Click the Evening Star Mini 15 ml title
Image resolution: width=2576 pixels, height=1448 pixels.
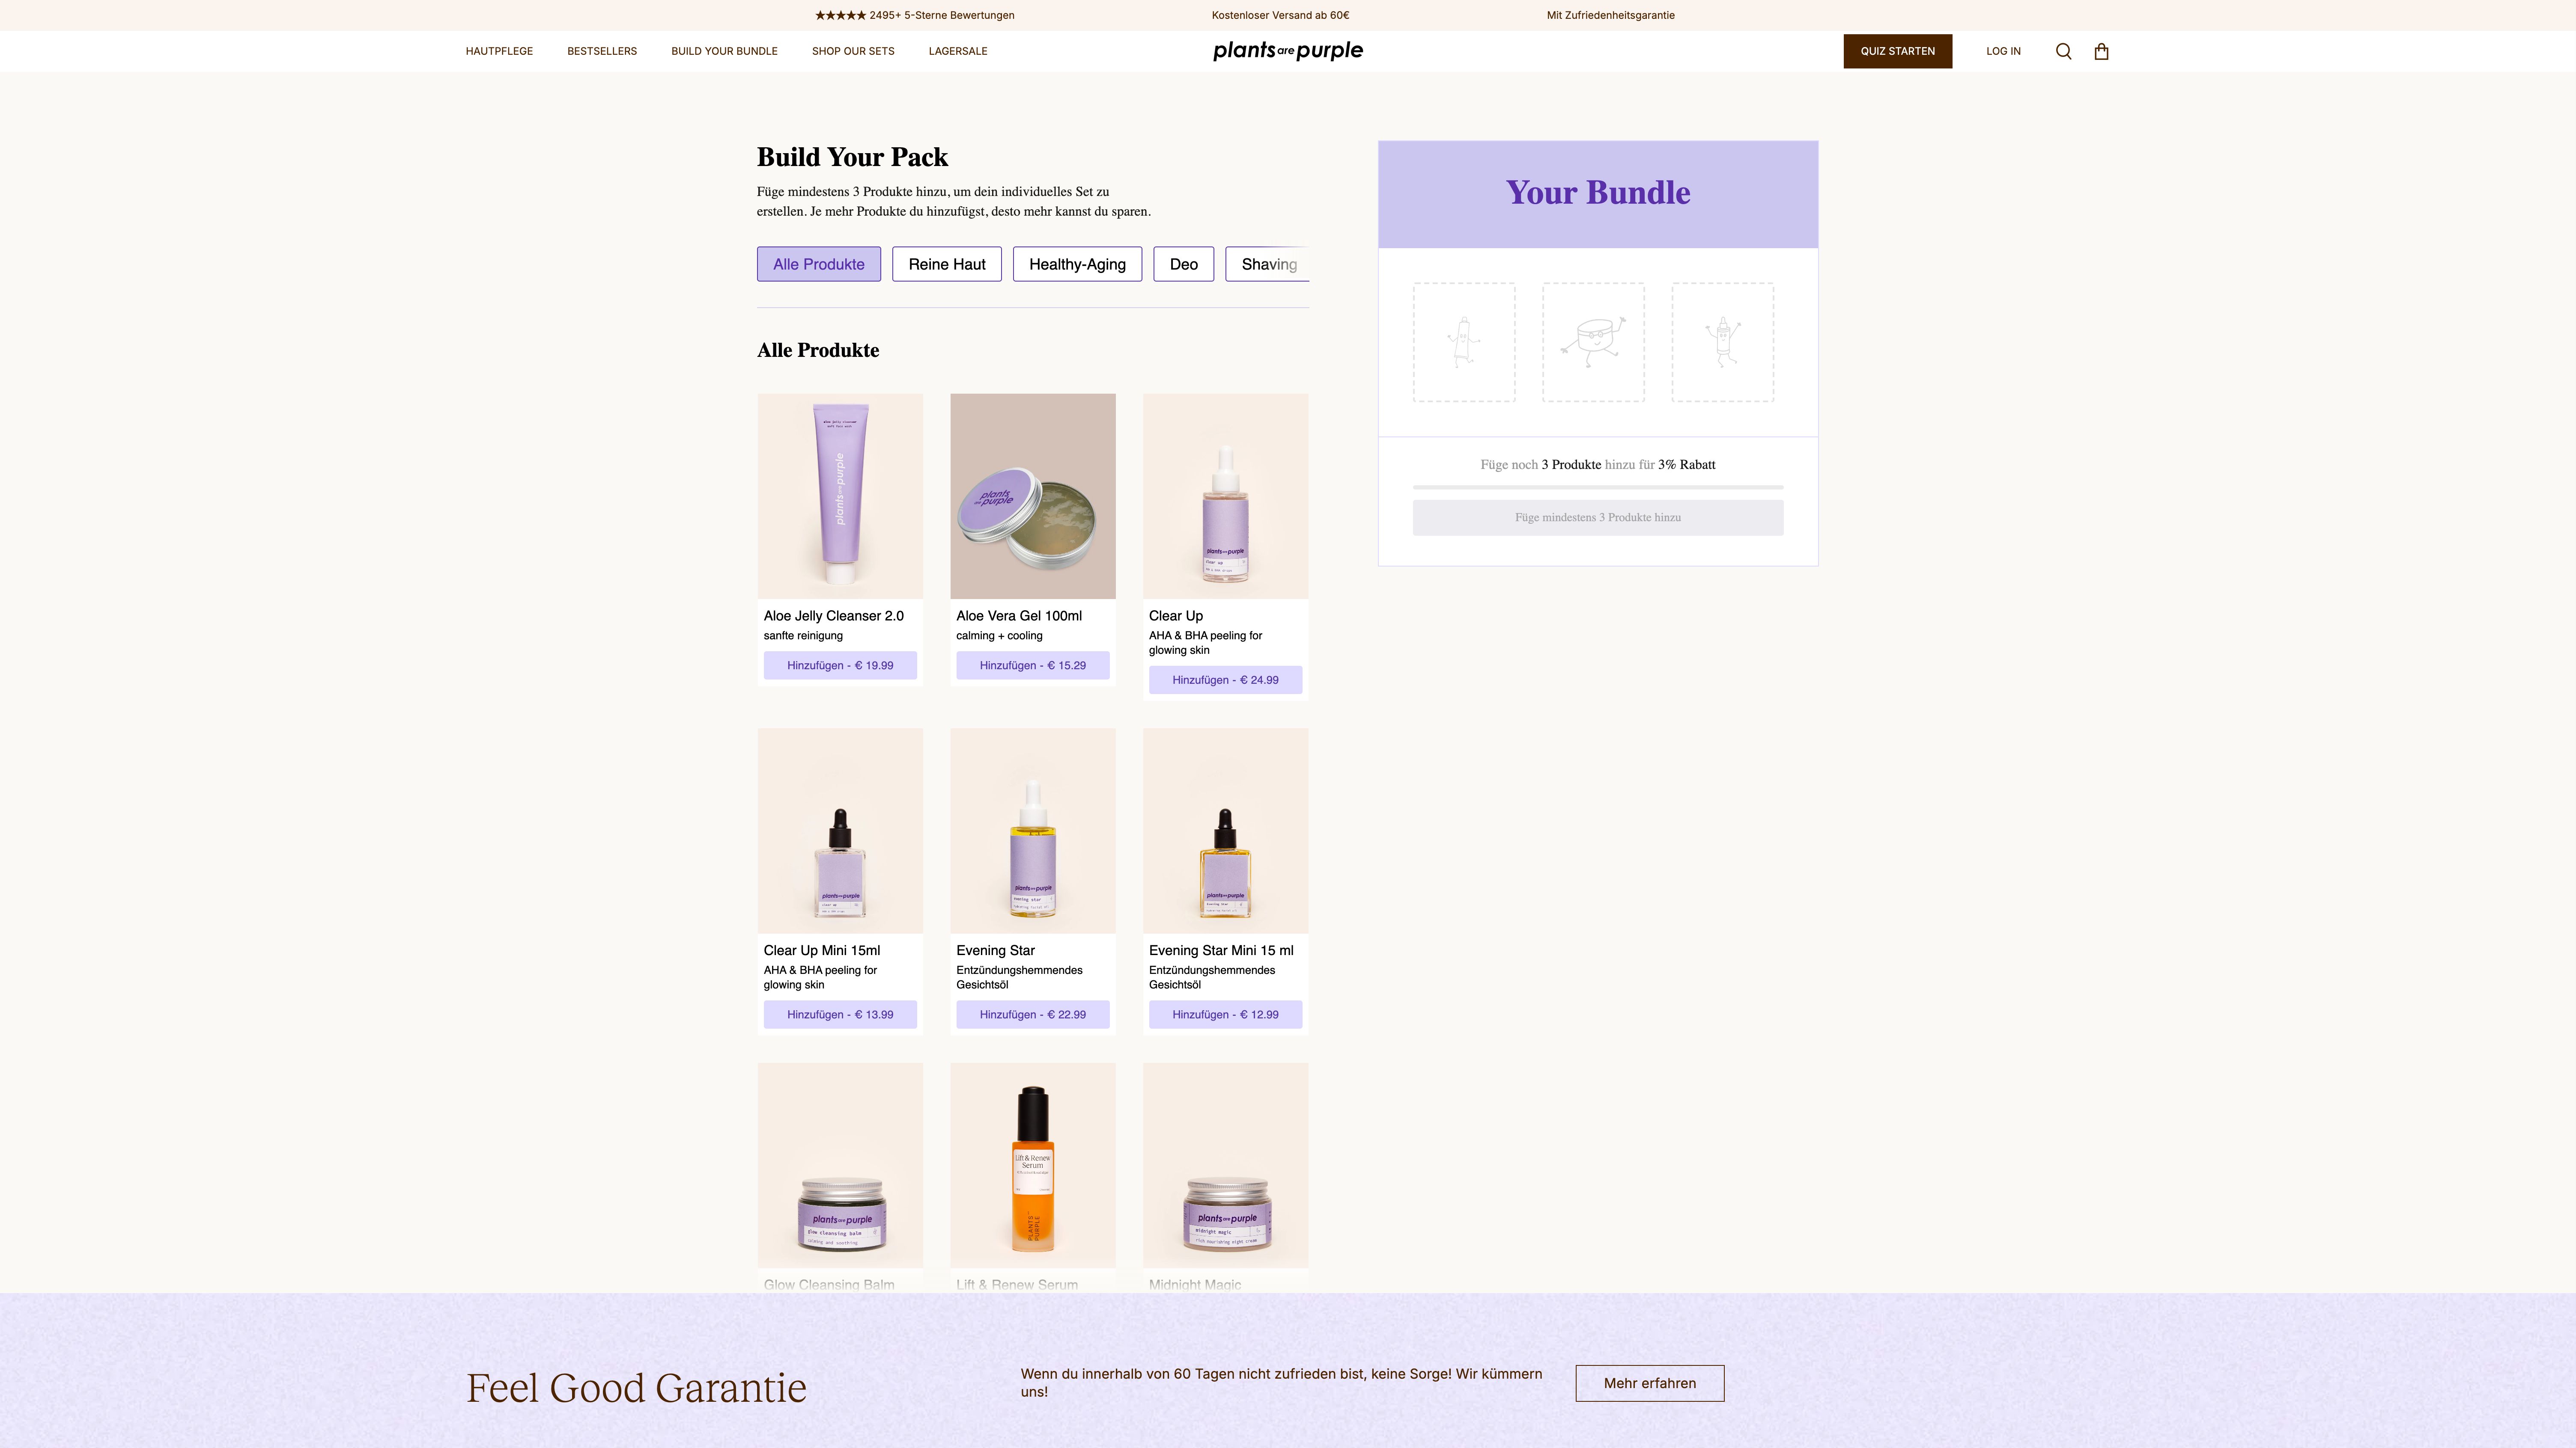pos(1221,950)
